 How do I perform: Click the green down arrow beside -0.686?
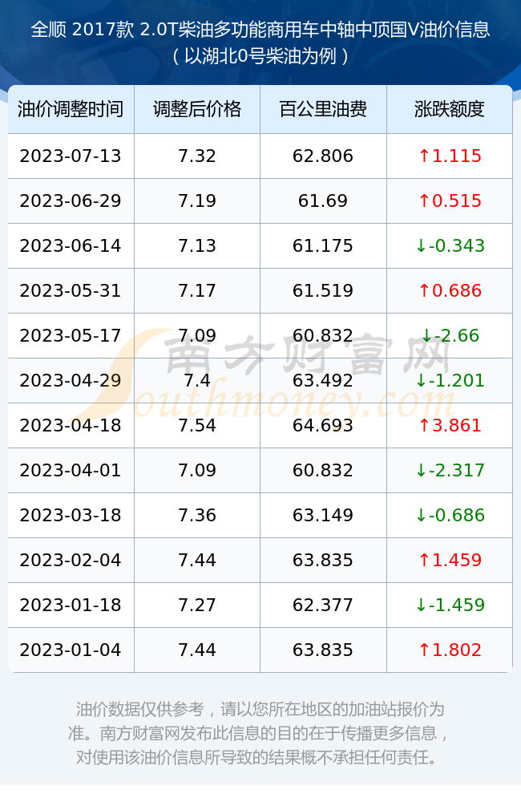(x=421, y=516)
